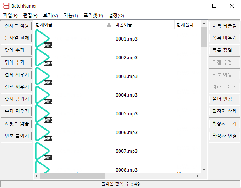Select the 0006.mp3 new name cell

click(x=126, y=133)
